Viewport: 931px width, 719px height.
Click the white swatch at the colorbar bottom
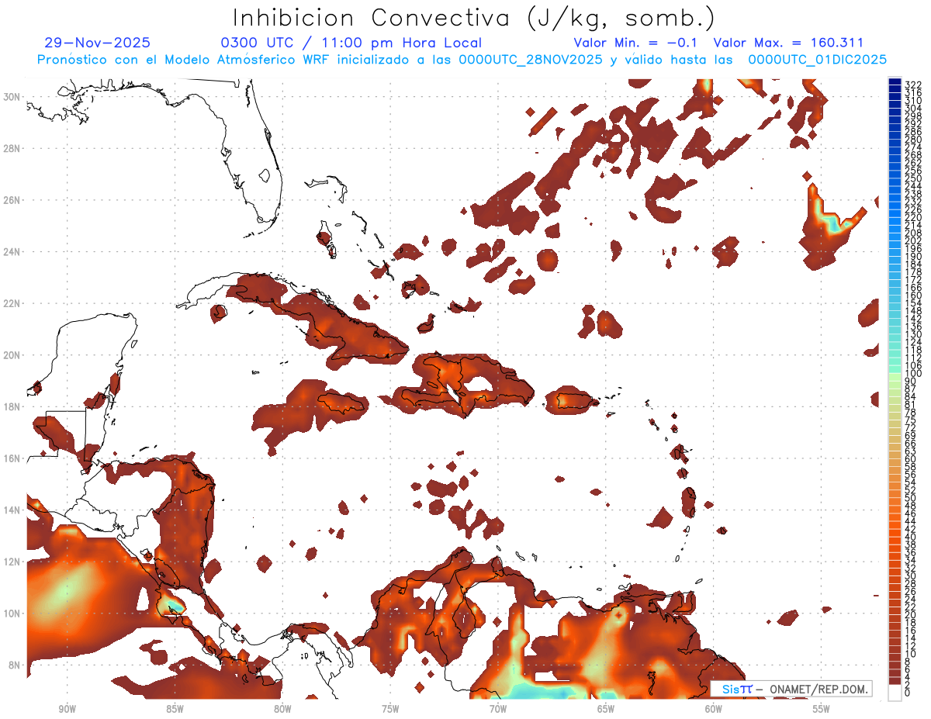895,693
